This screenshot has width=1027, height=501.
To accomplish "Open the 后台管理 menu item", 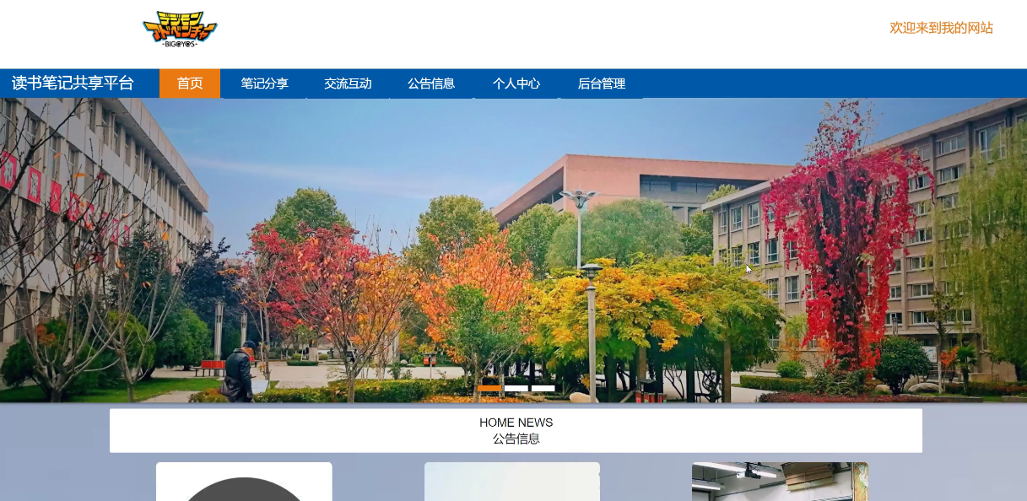I will click(601, 83).
